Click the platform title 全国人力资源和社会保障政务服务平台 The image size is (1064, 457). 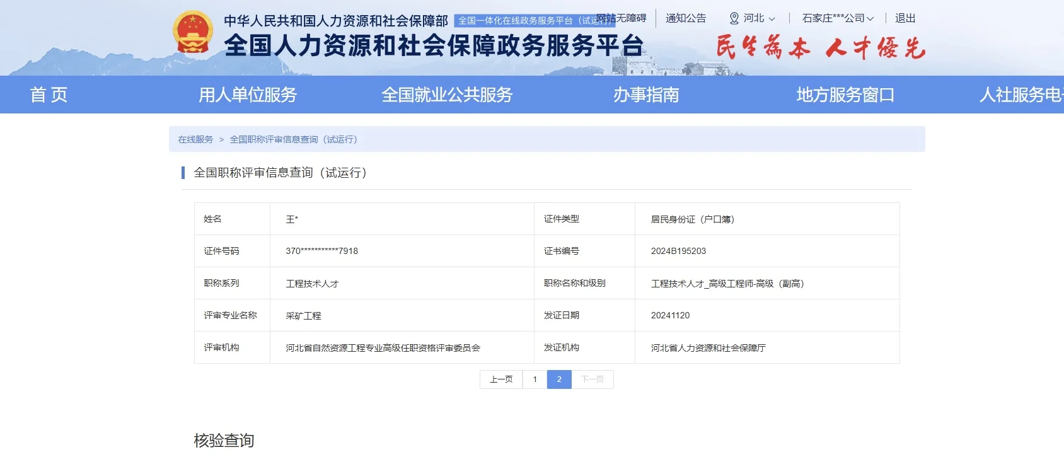coord(434,45)
